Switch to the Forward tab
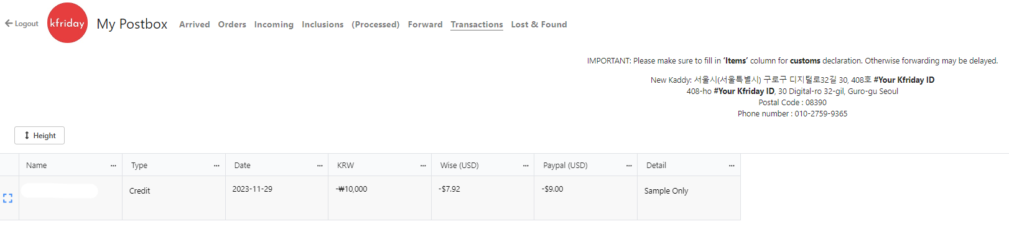The image size is (1009, 244). 425,24
